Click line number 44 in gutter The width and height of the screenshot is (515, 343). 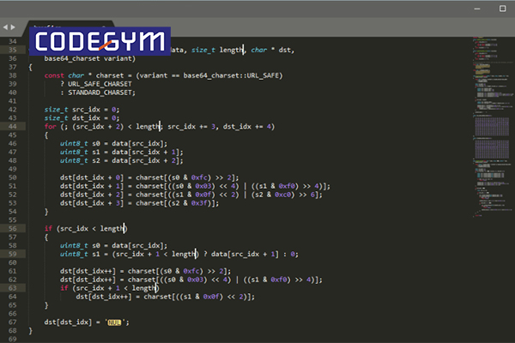click(12, 126)
